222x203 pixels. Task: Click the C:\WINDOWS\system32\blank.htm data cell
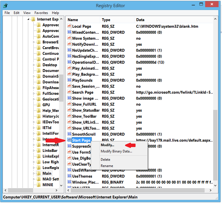click(167, 26)
